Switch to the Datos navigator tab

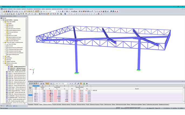3,106
